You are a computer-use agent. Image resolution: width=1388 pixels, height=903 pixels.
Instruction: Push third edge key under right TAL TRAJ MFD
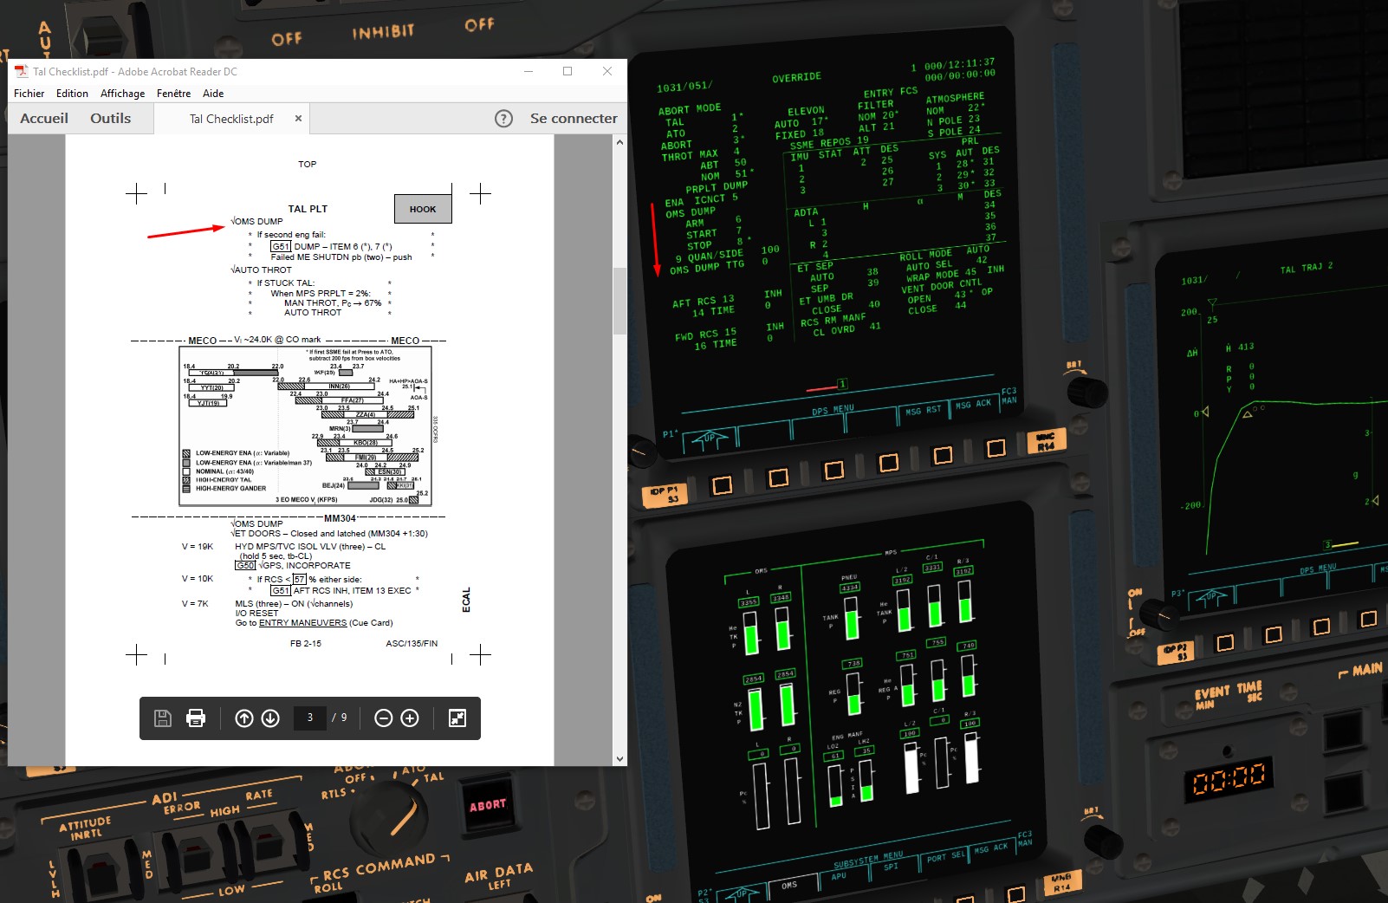[x=1321, y=627]
